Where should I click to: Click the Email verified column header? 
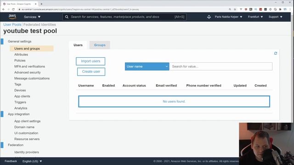(x=166, y=86)
